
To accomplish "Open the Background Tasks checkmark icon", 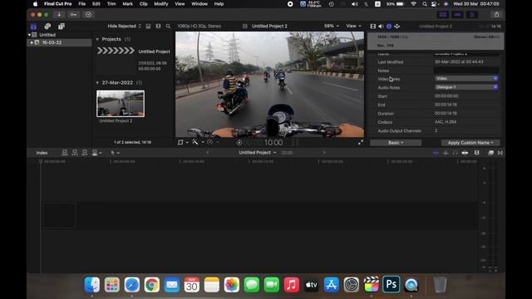I will click(89, 15).
